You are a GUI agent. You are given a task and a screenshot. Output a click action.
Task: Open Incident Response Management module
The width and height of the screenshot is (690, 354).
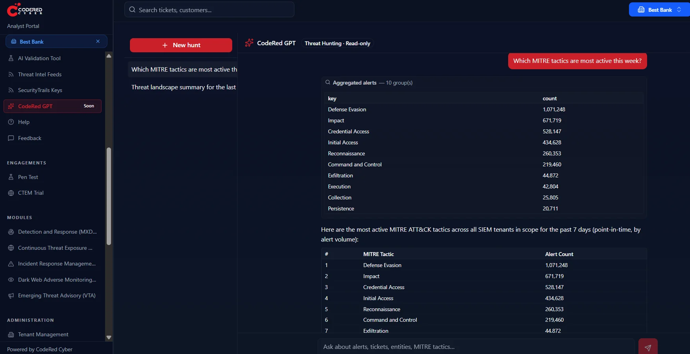[57, 264]
